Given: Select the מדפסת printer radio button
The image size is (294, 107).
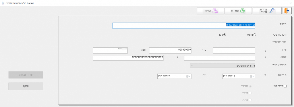Looking at the screenshot, I should (x=255, y=35).
